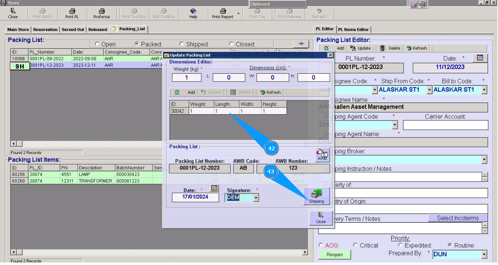This screenshot has width=498, height=265.
Task: Open the Bill to Code dropdown
Action: 484,90
